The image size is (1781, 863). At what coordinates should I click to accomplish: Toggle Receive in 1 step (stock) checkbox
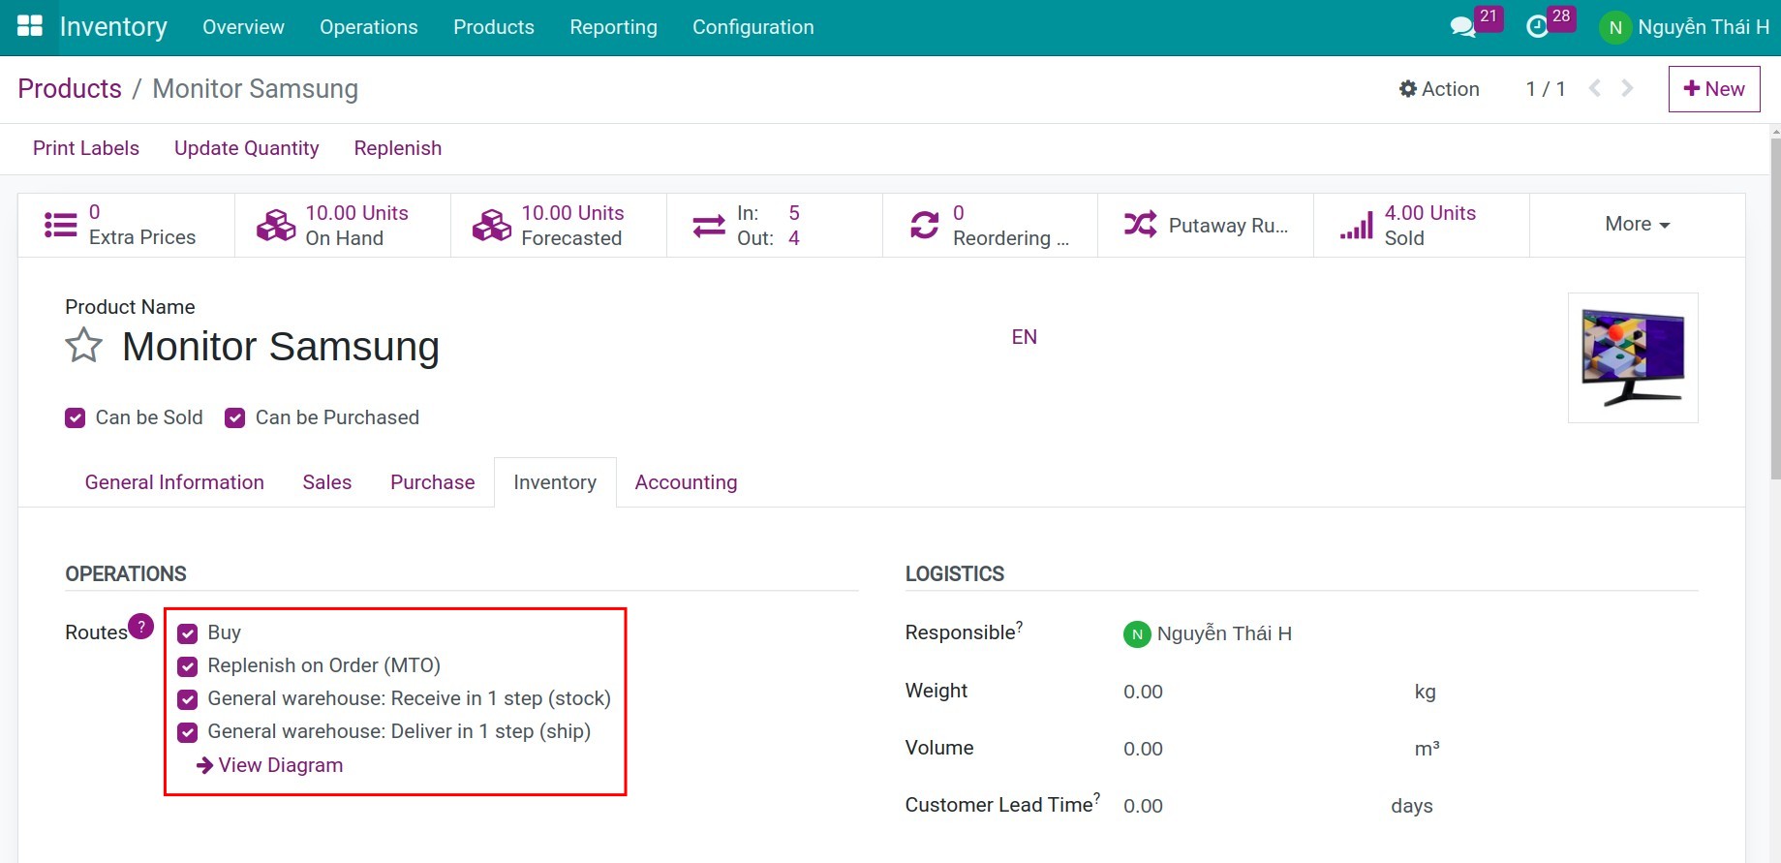click(188, 699)
